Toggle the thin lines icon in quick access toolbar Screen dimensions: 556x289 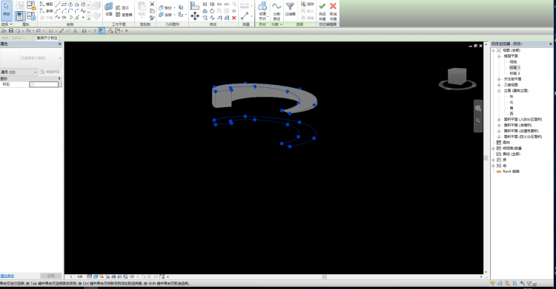coord(102,31)
